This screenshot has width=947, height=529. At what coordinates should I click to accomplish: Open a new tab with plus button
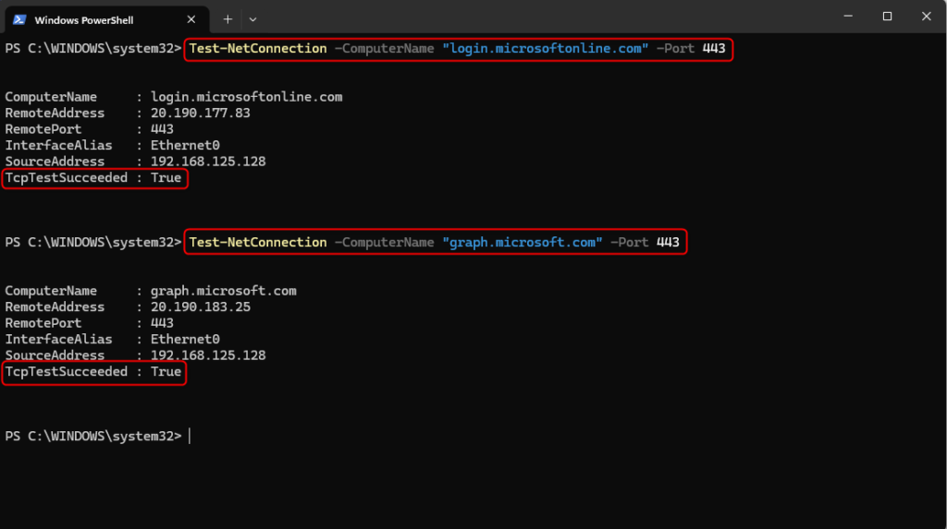click(x=228, y=19)
